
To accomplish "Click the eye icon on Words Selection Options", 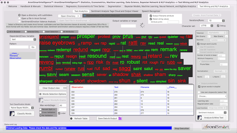I will [x=40, y=94].
